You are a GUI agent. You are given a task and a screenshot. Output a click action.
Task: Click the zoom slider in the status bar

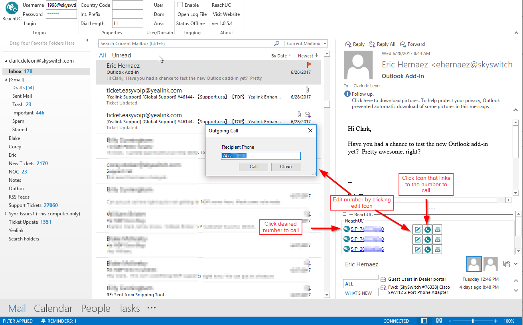point(473,321)
